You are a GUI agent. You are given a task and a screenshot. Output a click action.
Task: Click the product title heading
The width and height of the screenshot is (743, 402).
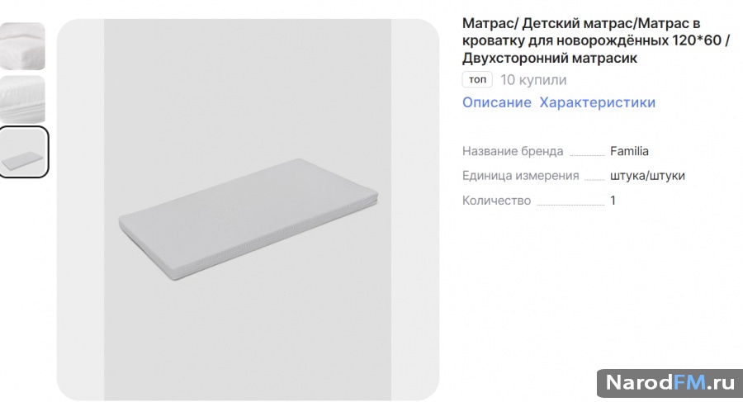596,40
